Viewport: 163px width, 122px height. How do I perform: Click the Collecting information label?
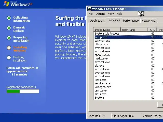(x=21, y=19)
